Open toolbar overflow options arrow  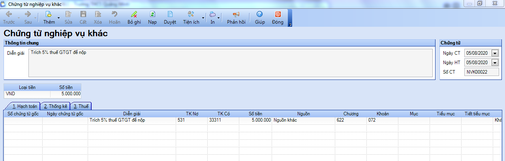[x=290, y=24]
